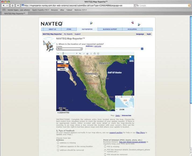
Task: Reload the page in Safari
Action: 12,5
